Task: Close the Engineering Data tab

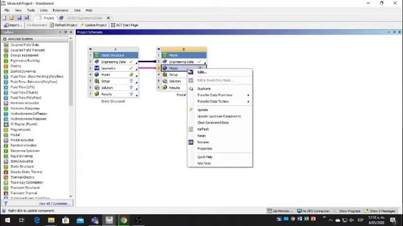Action: pyautogui.click(x=108, y=18)
